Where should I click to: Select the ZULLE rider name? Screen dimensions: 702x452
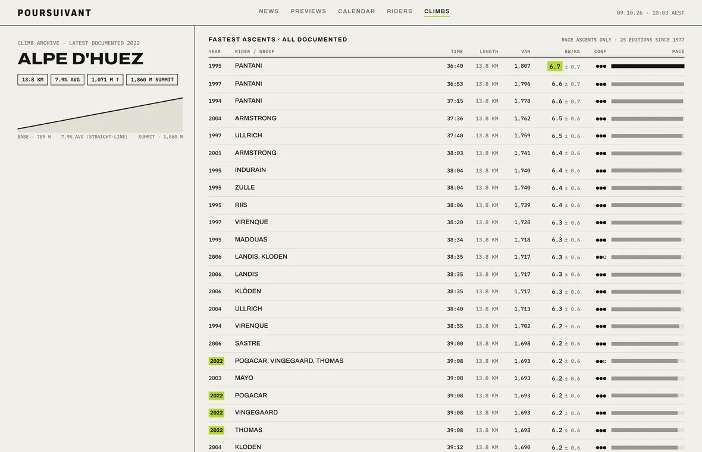tap(245, 187)
